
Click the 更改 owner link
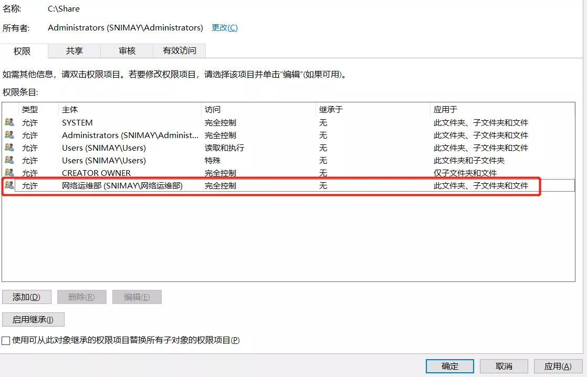(224, 27)
